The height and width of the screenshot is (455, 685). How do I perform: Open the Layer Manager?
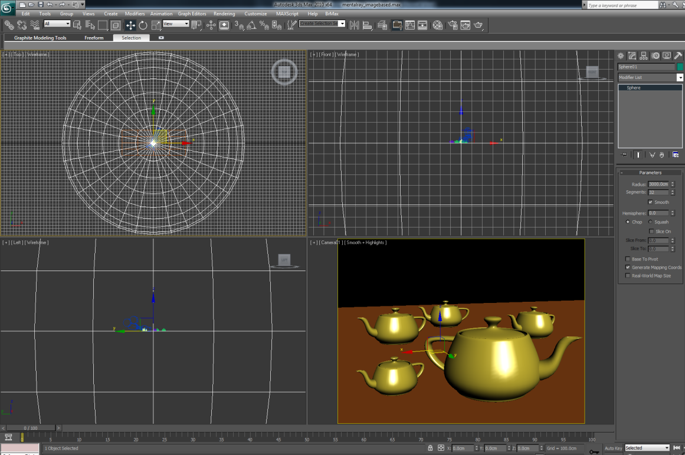point(382,25)
